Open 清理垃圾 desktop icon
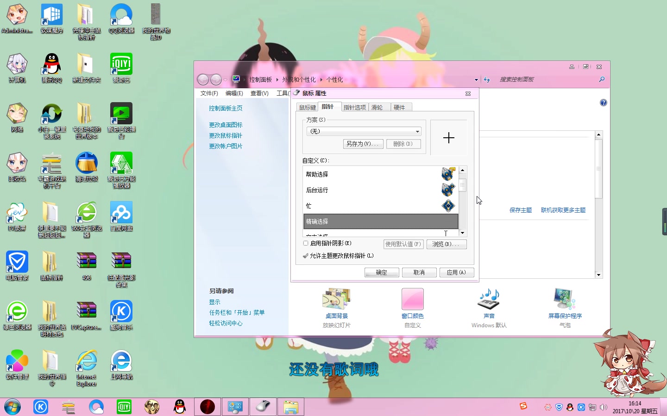The image size is (667, 416). 87,167
